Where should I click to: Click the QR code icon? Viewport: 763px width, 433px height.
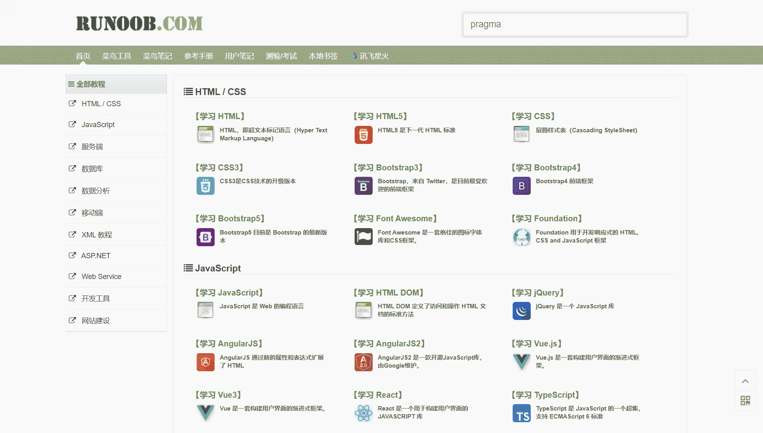point(745,401)
